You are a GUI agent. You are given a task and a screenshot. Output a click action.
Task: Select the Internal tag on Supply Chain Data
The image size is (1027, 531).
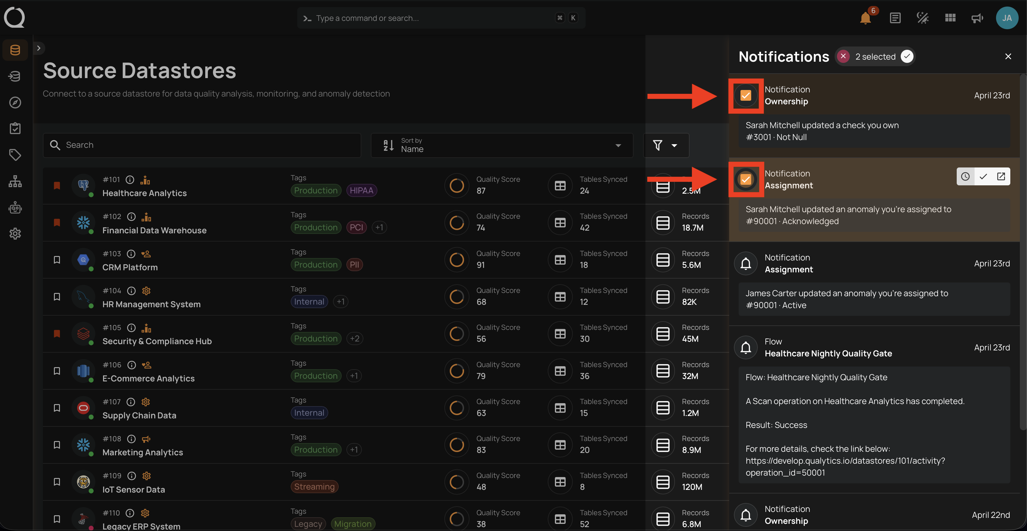coord(309,413)
